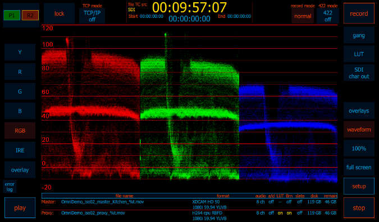Viewport: 379px width, 222px height.
Task: Enable gang recording mode
Action: pyautogui.click(x=359, y=35)
